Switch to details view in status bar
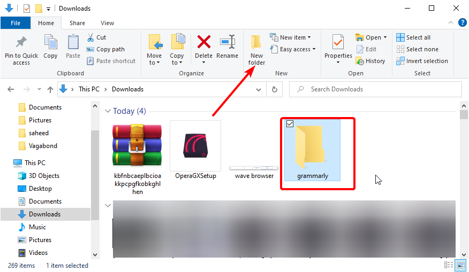Screen dimensions: 469x272 pos(449,265)
